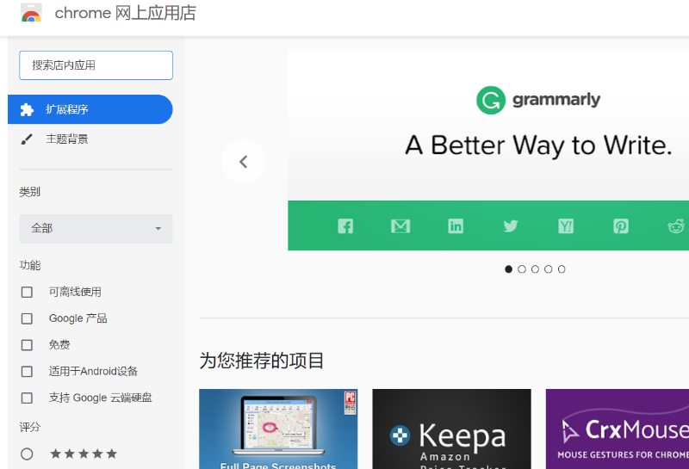Click the Grammarly G logo

tap(491, 100)
